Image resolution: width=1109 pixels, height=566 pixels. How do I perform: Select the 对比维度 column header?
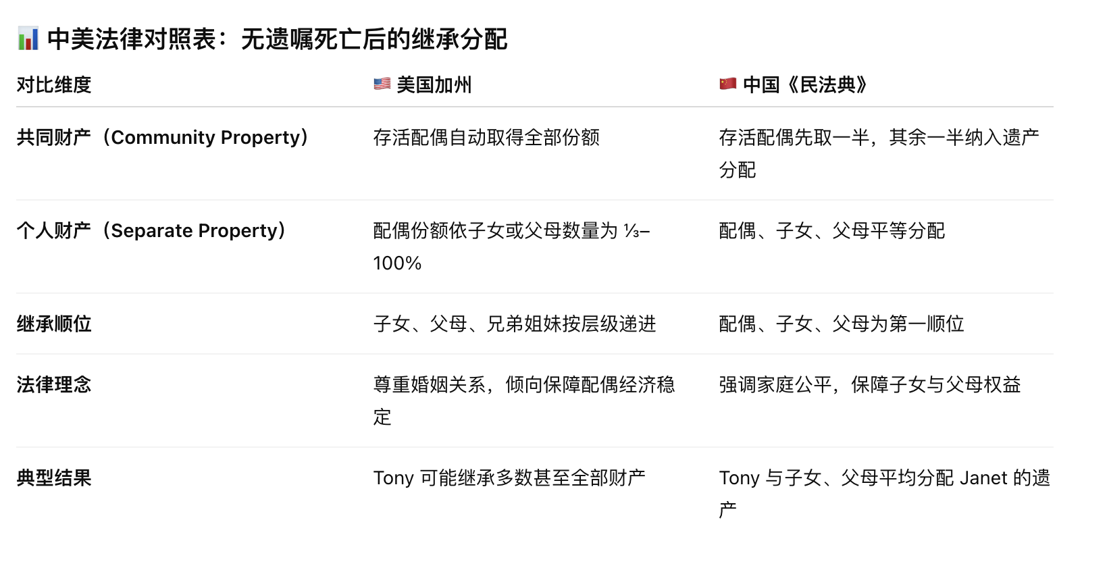54,85
